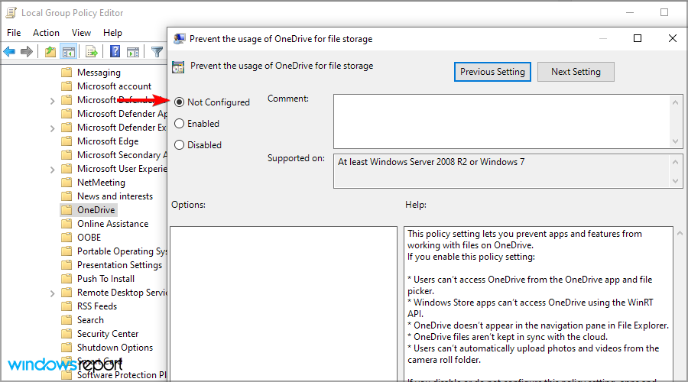Click the Previous Setting button
This screenshot has height=382, width=688.
[x=492, y=72]
